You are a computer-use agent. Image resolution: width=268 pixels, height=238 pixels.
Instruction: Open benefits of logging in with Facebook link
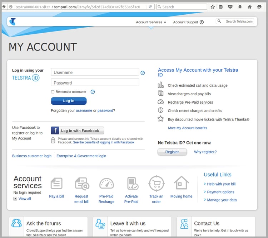click(x=104, y=143)
